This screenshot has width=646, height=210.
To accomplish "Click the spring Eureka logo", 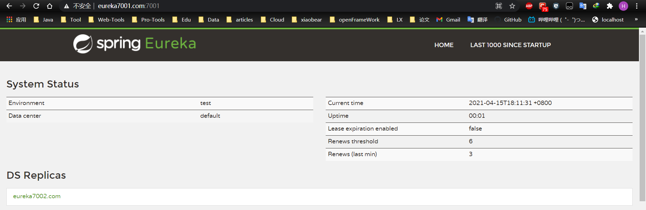I will click(x=135, y=44).
